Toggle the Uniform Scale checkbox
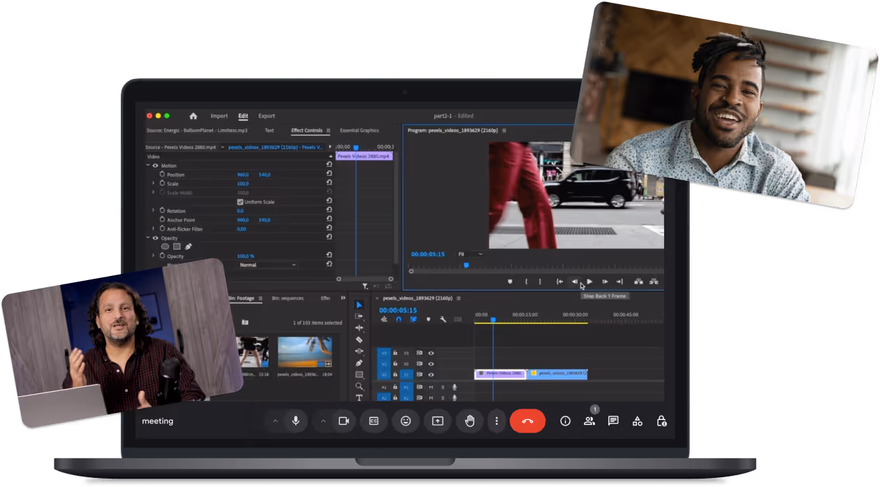The image size is (880, 487). pos(240,202)
